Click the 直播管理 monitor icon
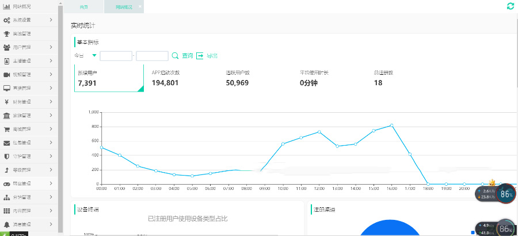Viewport: 518px width, 236px height. tap(6, 88)
